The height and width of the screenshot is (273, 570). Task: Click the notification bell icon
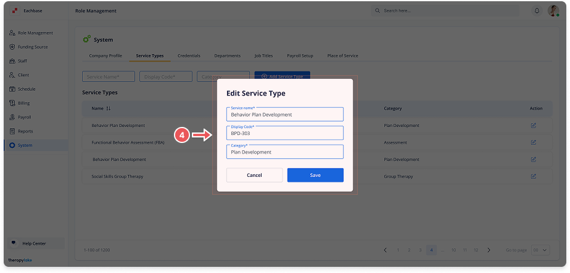[x=537, y=10]
